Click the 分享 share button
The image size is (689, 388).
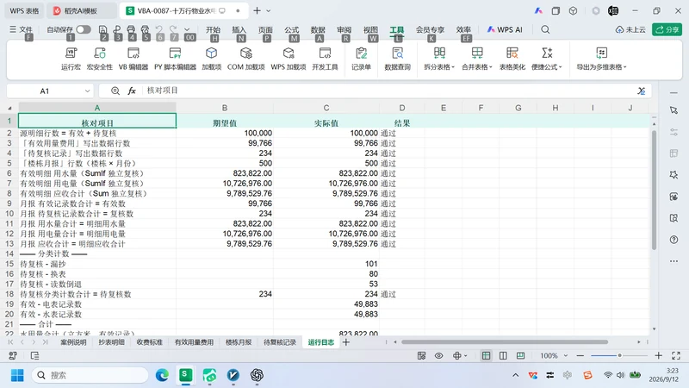pos(667,29)
